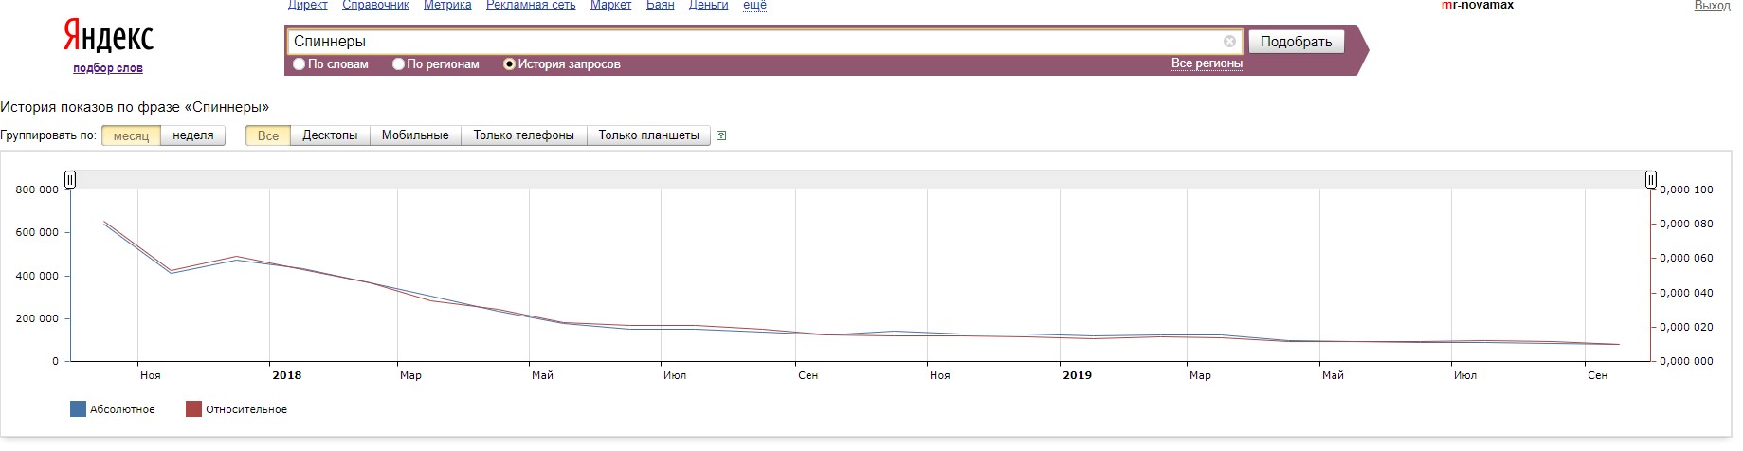Open the 'Рекламная сеть' link
Image resolution: width=1743 pixels, height=451 pixels.
531,5
